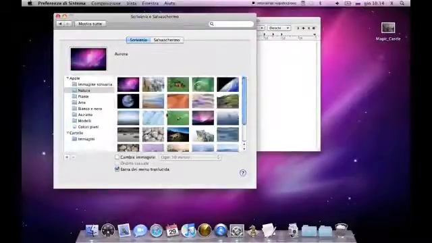
Task: Click the current Aurora desktop preview image
Action: (88, 59)
